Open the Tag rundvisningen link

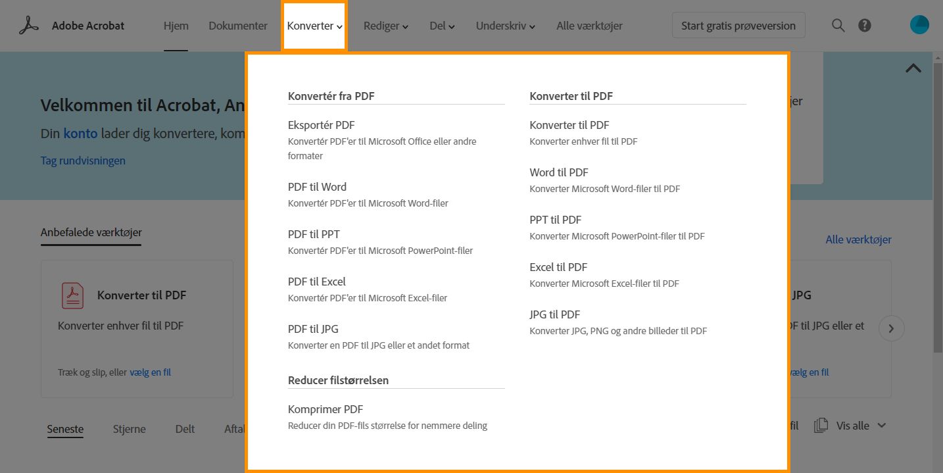pyautogui.click(x=83, y=161)
